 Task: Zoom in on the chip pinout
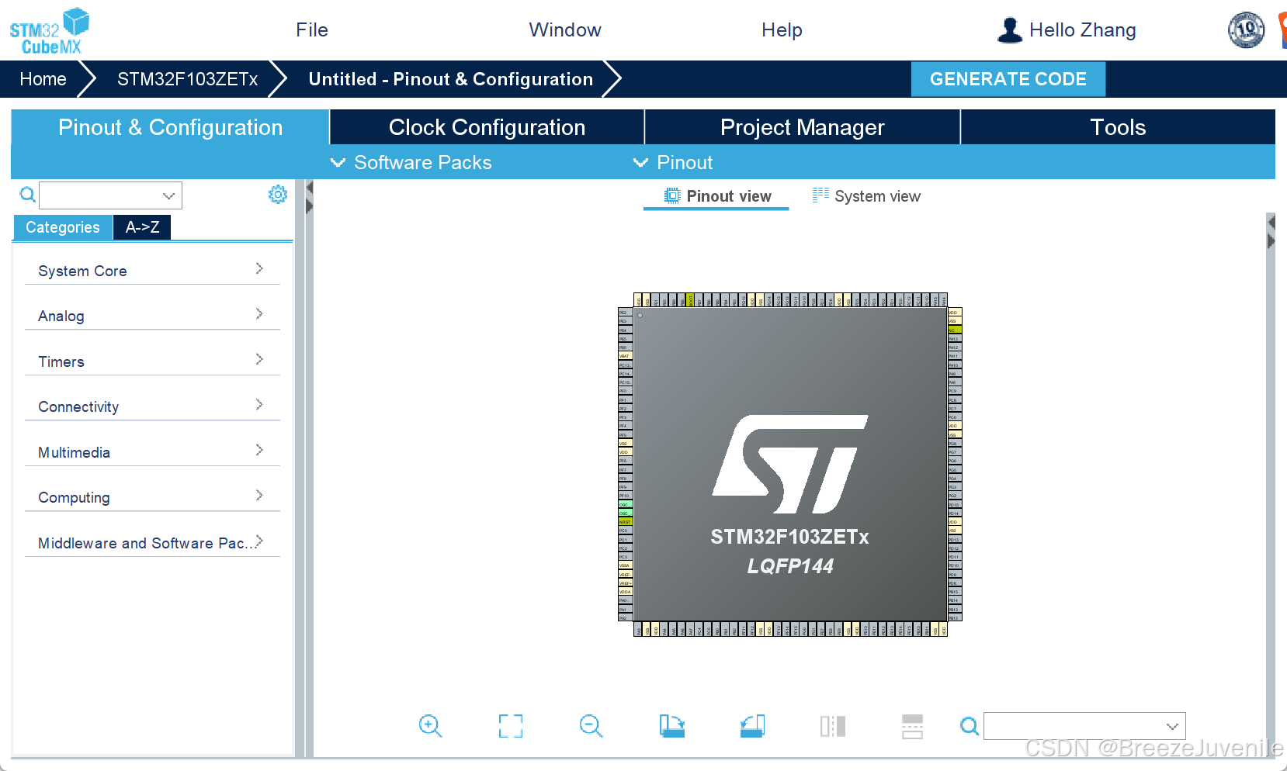coord(430,726)
